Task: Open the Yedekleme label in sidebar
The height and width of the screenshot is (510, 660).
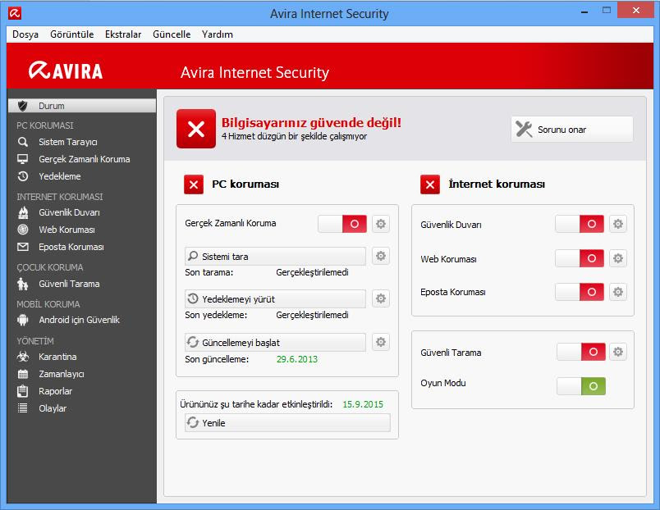Action: tap(60, 176)
